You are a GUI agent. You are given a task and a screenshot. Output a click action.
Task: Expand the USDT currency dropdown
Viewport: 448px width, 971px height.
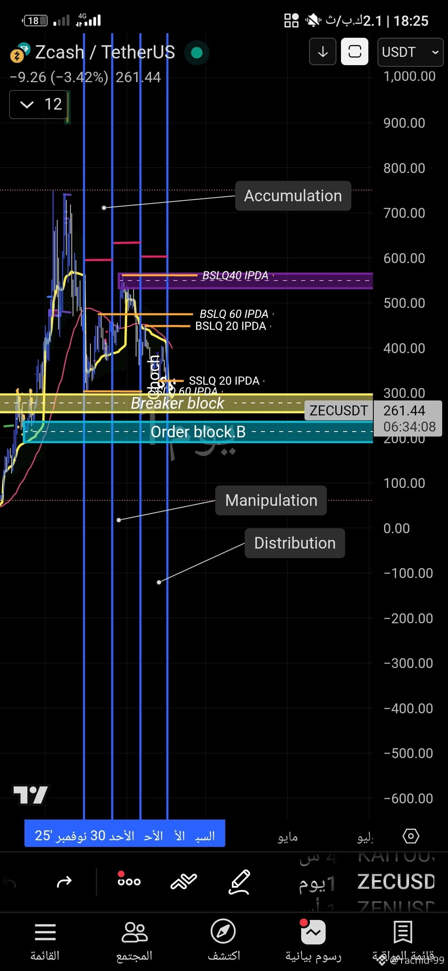click(410, 52)
